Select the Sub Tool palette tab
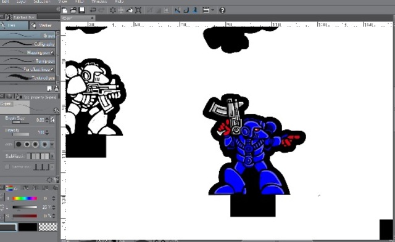 pyautogui.click(x=20, y=17)
